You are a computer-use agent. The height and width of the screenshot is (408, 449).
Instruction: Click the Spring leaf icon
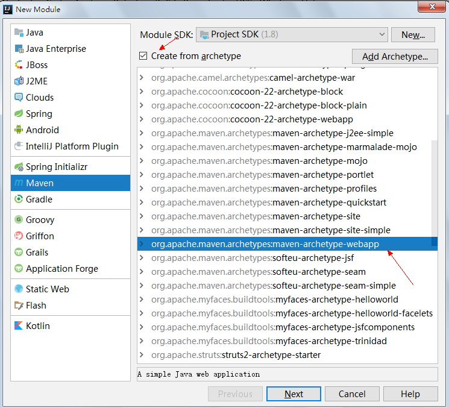[x=19, y=114]
